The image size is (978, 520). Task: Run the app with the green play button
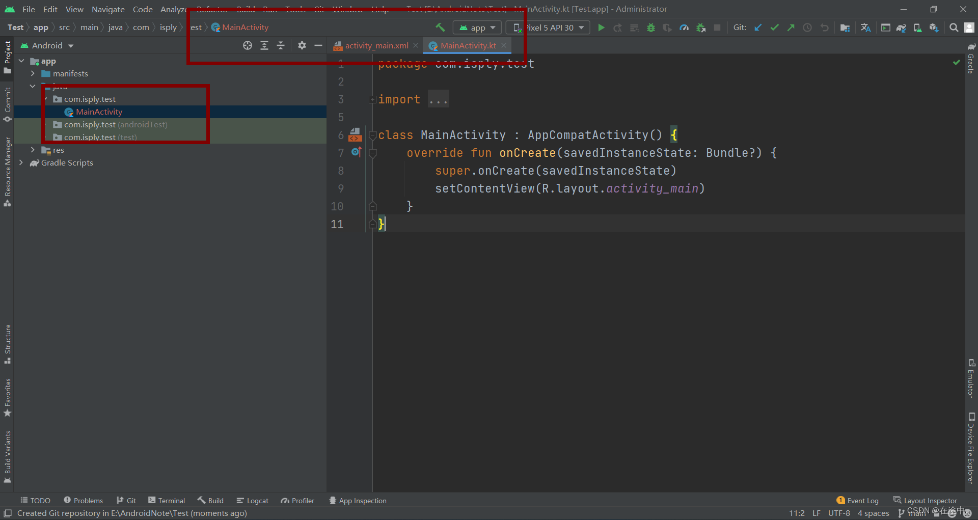pos(601,28)
